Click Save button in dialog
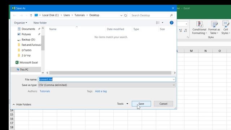 click(x=141, y=104)
